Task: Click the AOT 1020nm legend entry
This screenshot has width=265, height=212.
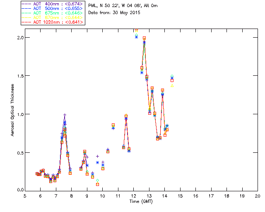Action: click(53, 22)
